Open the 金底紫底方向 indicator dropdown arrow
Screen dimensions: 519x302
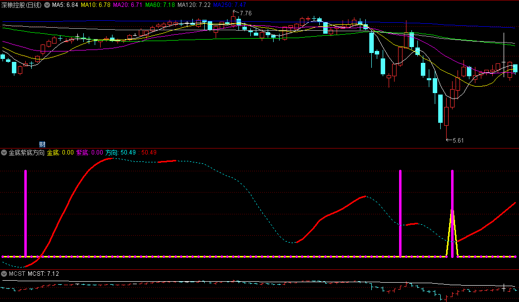tap(4, 152)
